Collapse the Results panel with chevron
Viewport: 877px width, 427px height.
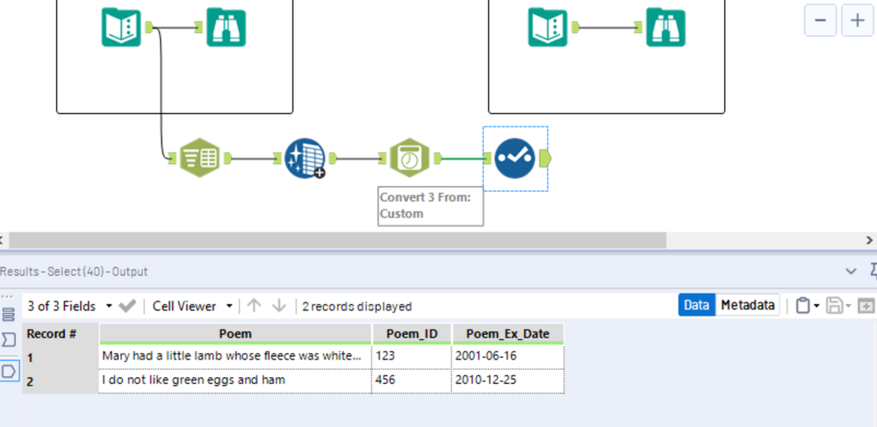coord(850,272)
